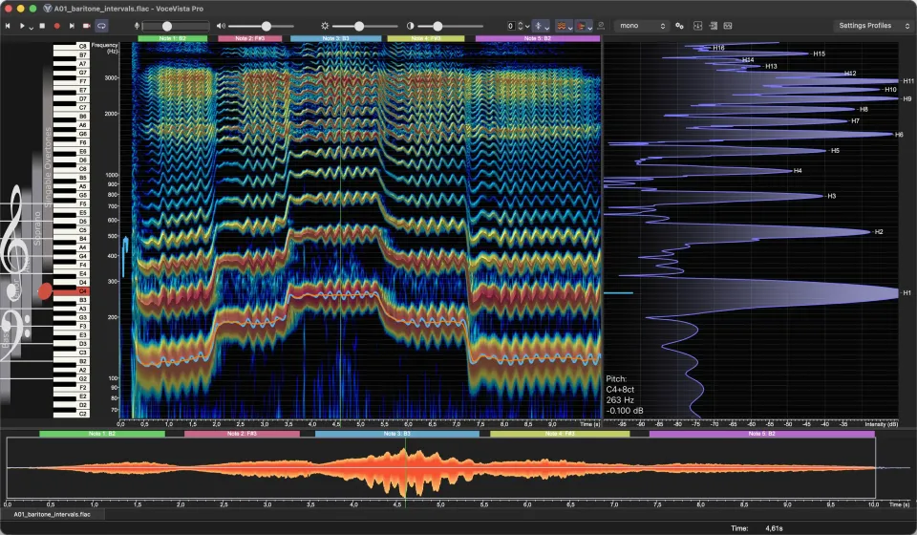Click the Time 4,61s status readout
Screen dimensions: 917x535
pyautogui.click(x=757, y=528)
